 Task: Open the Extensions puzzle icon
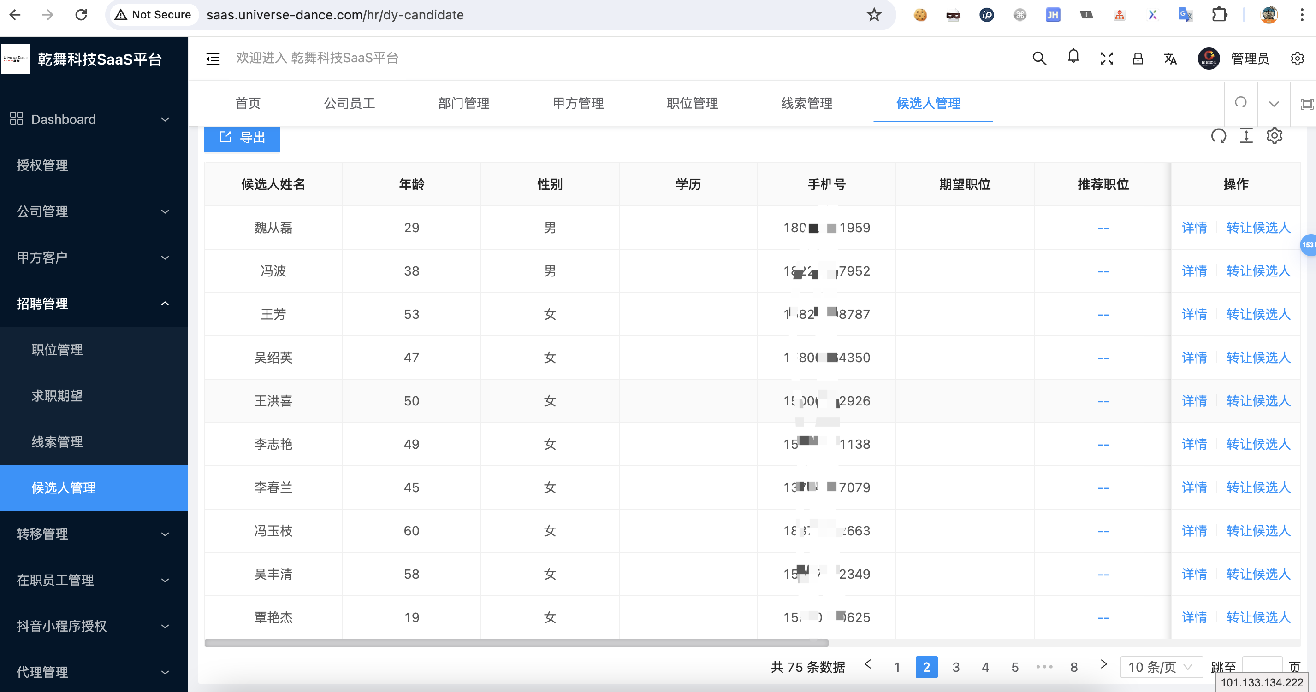1220,15
